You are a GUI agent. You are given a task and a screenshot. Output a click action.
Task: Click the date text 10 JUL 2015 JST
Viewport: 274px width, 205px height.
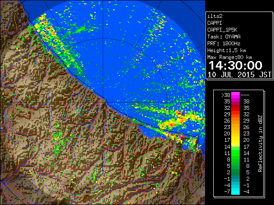click(239, 75)
